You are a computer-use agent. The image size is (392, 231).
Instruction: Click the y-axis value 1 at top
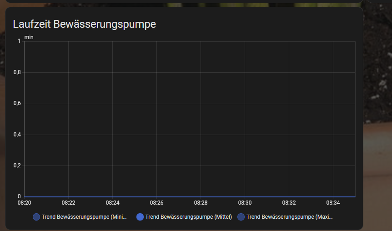19,41
